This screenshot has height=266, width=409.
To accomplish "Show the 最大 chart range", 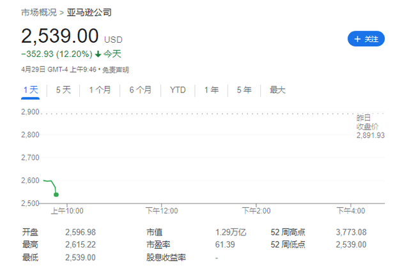I will (x=277, y=90).
